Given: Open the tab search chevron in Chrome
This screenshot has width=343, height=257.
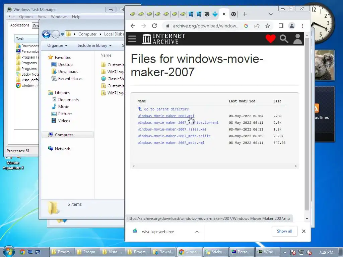Looking at the screenshot, I should (271, 14).
